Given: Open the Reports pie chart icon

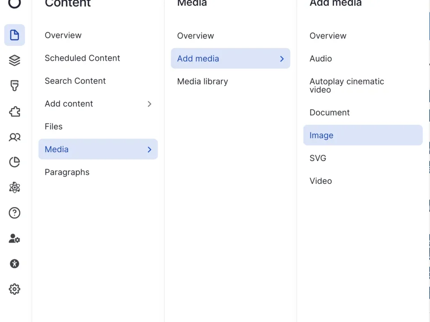Looking at the screenshot, I should pyautogui.click(x=14, y=162).
